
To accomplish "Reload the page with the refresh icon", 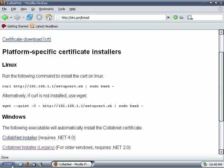I will tap(30, 17).
